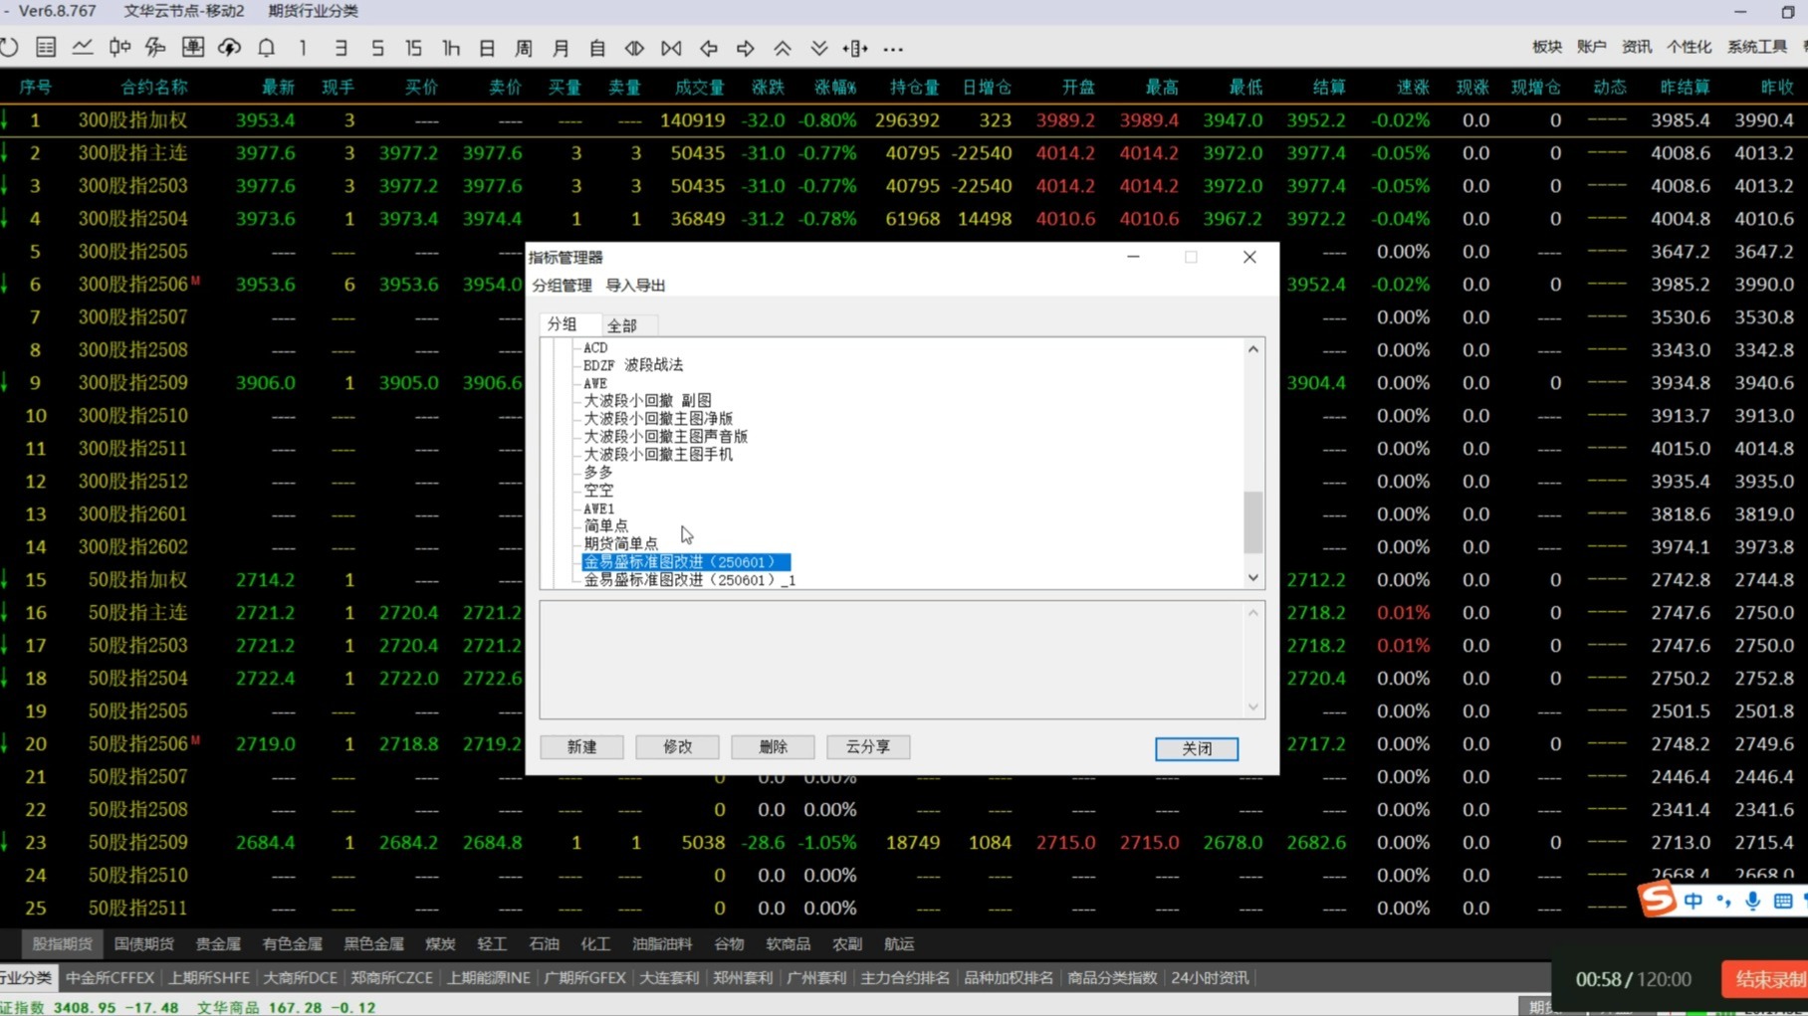
Task: Open the quote list table icon
Action: pos(46,48)
